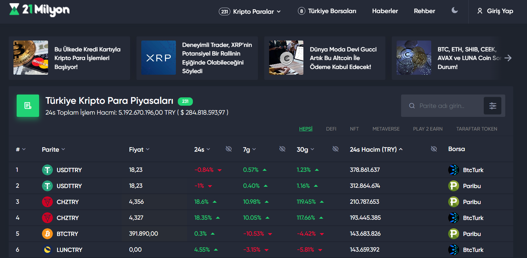Select DEFI category tab
Viewport: 527px width, 258px height.
(331, 129)
